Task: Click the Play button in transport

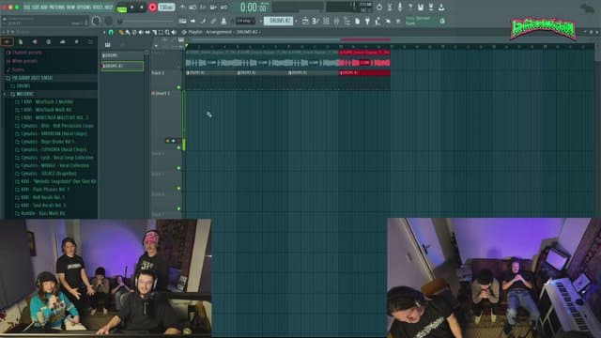Action: tap(131, 8)
